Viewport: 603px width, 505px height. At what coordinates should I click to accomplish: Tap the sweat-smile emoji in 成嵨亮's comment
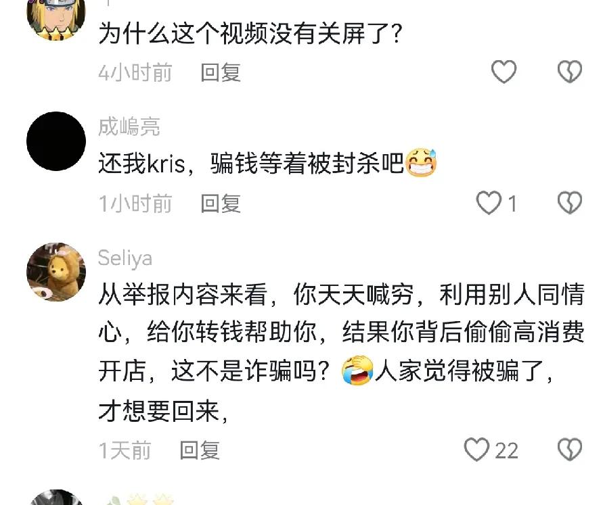coord(421,162)
